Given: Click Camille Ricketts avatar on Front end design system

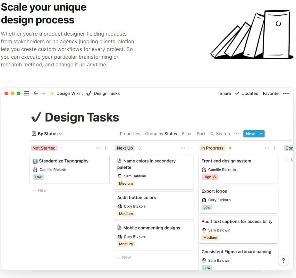Looking at the screenshot, I should (x=204, y=170).
